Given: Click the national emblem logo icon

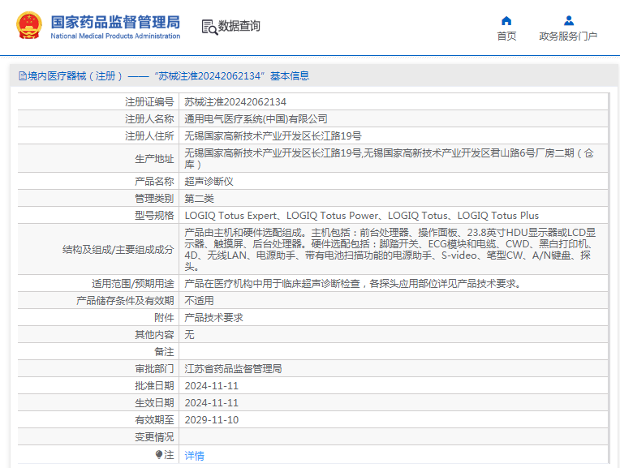Looking at the screenshot, I should click(x=29, y=26).
